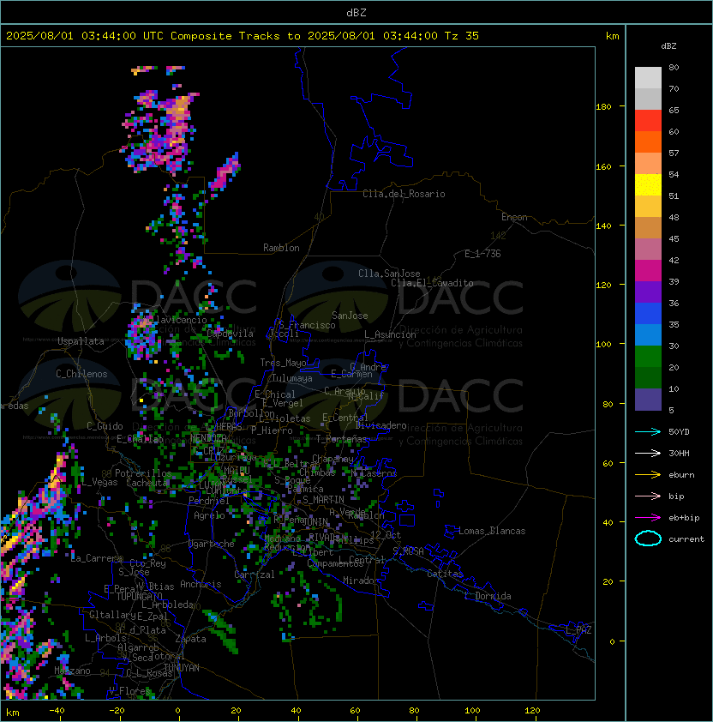Viewport: 713px width, 722px height.
Task: Click the '180' tick on the vertical km axis
Action: [603, 107]
